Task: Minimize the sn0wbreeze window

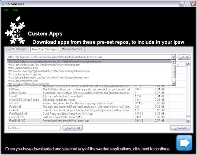Action: coord(182,4)
